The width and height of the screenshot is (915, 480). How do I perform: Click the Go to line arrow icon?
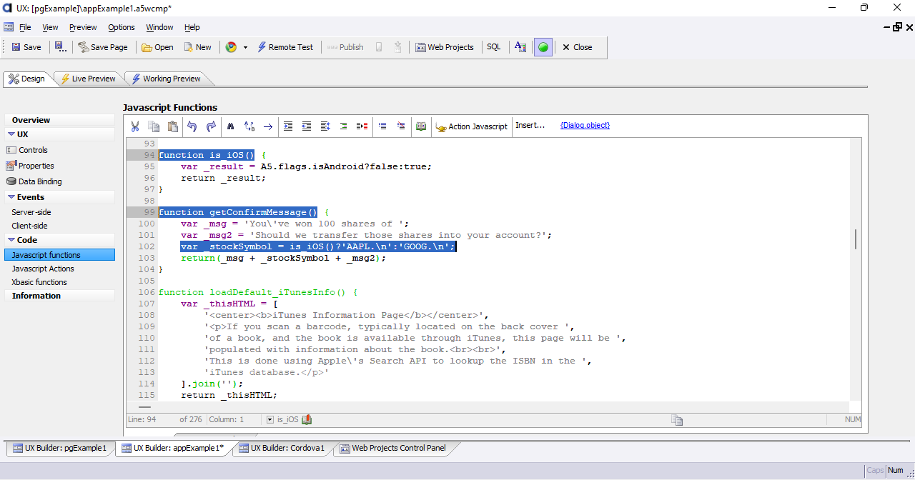point(268,126)
